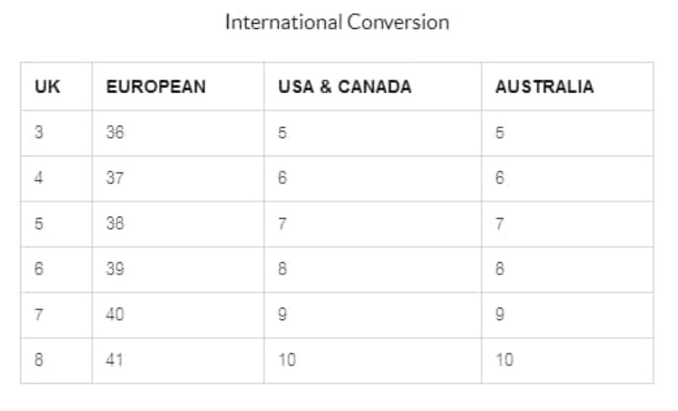Click the European size 38 cell
This screenshot has height=411, width=678.
pyautogui.click(x=178, y=224)
